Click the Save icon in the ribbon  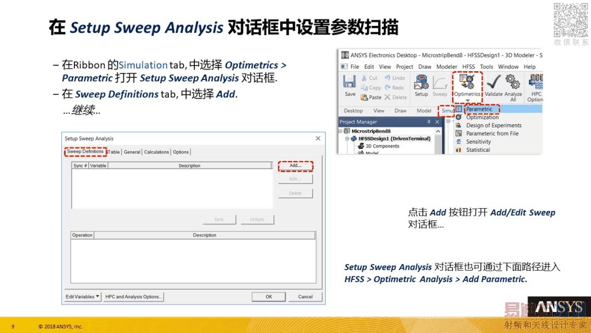349,85
